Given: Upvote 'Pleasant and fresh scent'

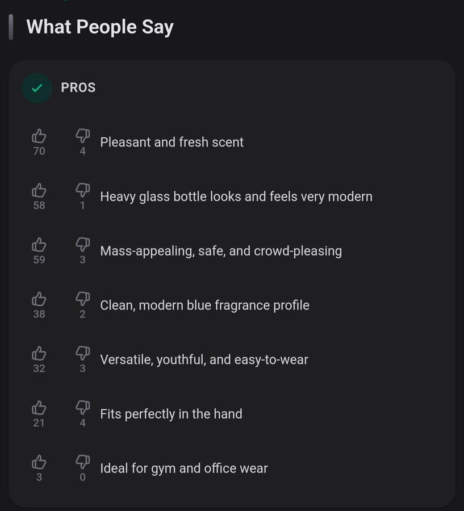Looking at the screenshot, I should click(x=39, y=136).
